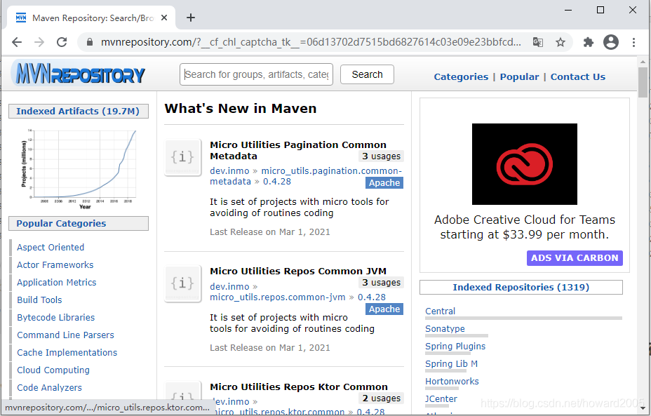651x416 pixels.
Task: Open the Code Analyzers category
Action: click(x=49, y=388)
